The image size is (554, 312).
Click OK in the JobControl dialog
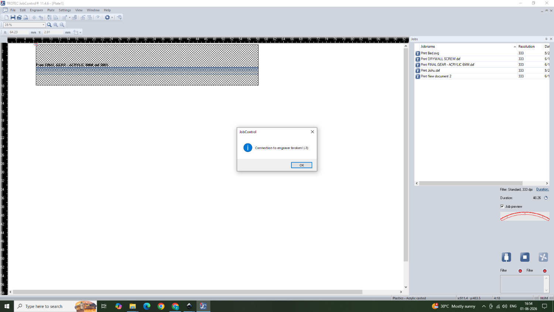301,165
